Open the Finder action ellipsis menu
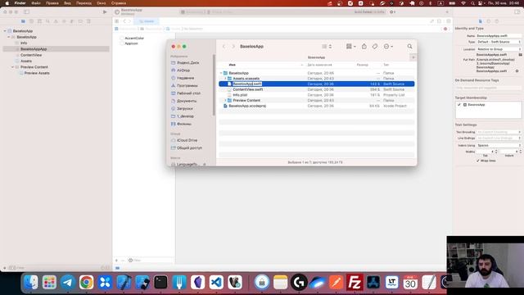 pyautogui.click(x=388, y=47)
